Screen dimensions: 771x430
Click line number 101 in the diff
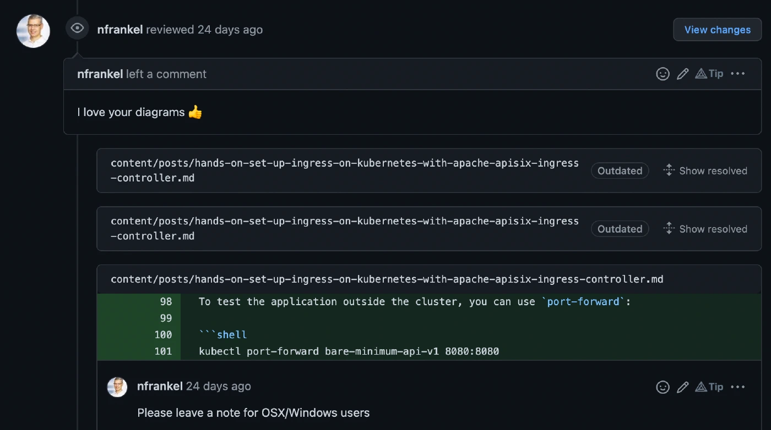pyautogui.click(x=163, y=351)
